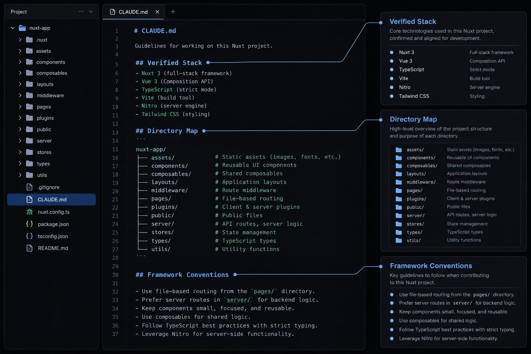Collapse all folders in Project panel
Screen dimensions: 531x354
91,12
